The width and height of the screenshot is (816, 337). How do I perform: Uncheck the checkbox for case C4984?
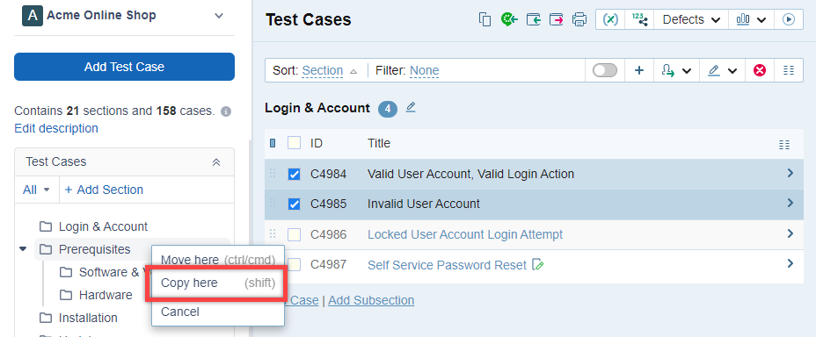tap(294, 174)
